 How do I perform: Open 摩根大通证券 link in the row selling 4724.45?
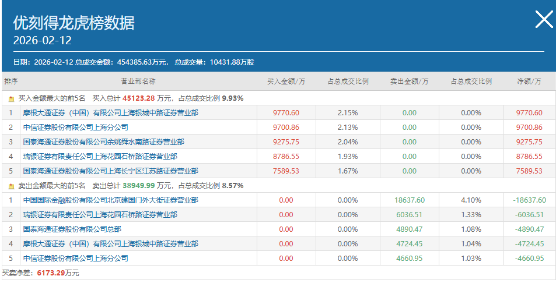111,244
